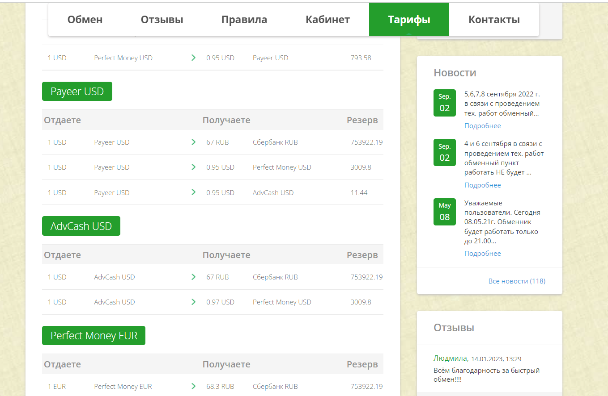The width and height of the screenshot is (608, 396).
Task: Click the May 08 news date badge
Action: point(444,212)
